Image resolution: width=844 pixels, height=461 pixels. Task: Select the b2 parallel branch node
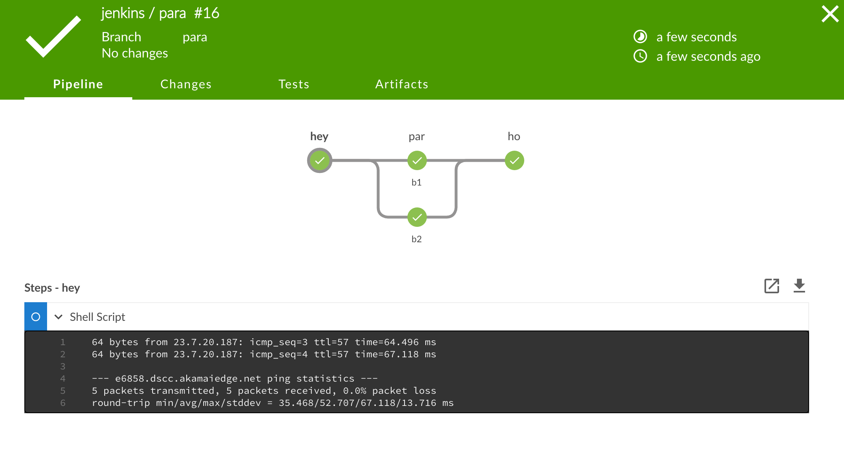pos(417,217)
